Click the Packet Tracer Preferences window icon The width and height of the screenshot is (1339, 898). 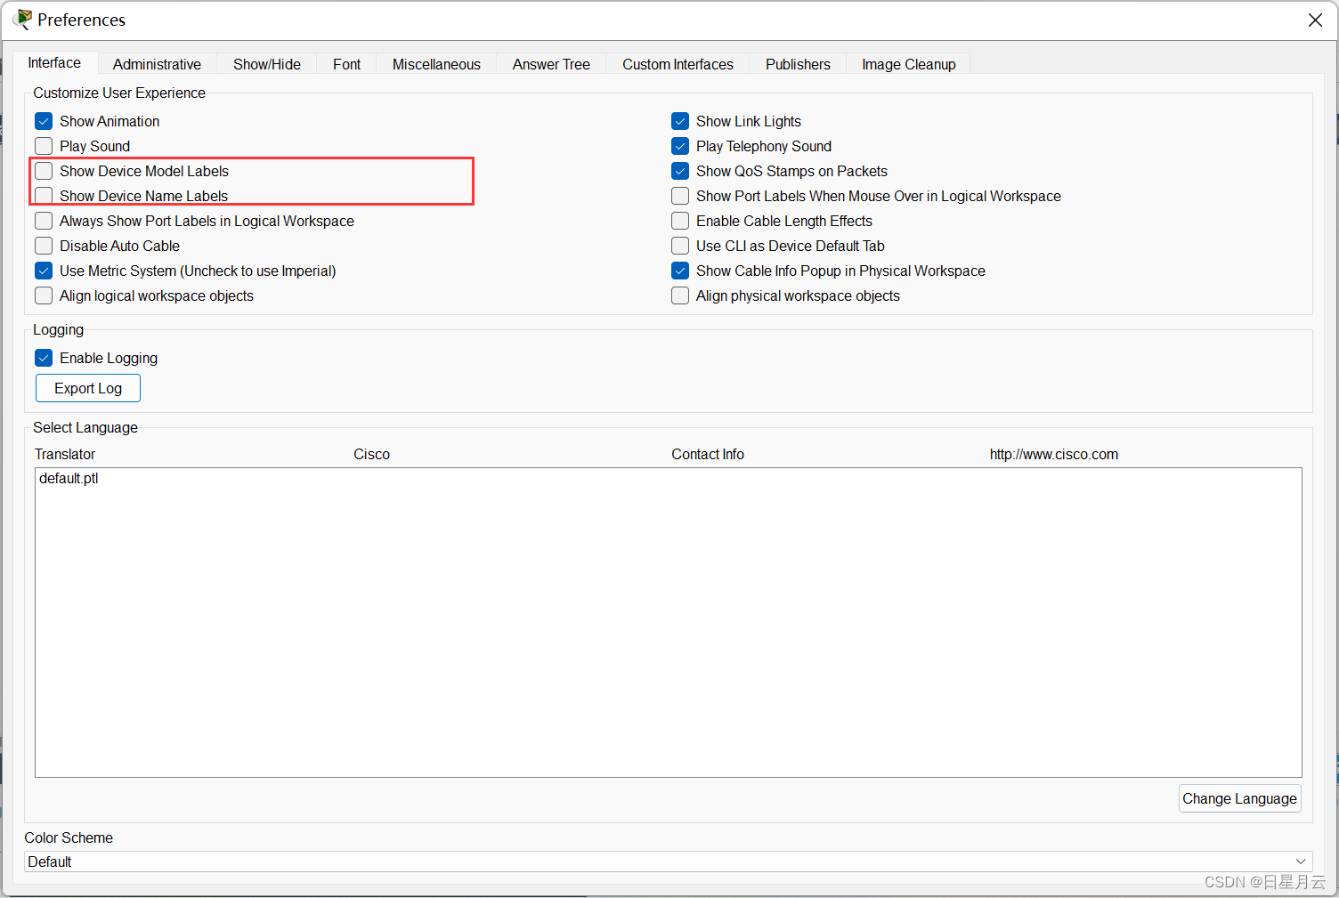[x=22, y=19]
